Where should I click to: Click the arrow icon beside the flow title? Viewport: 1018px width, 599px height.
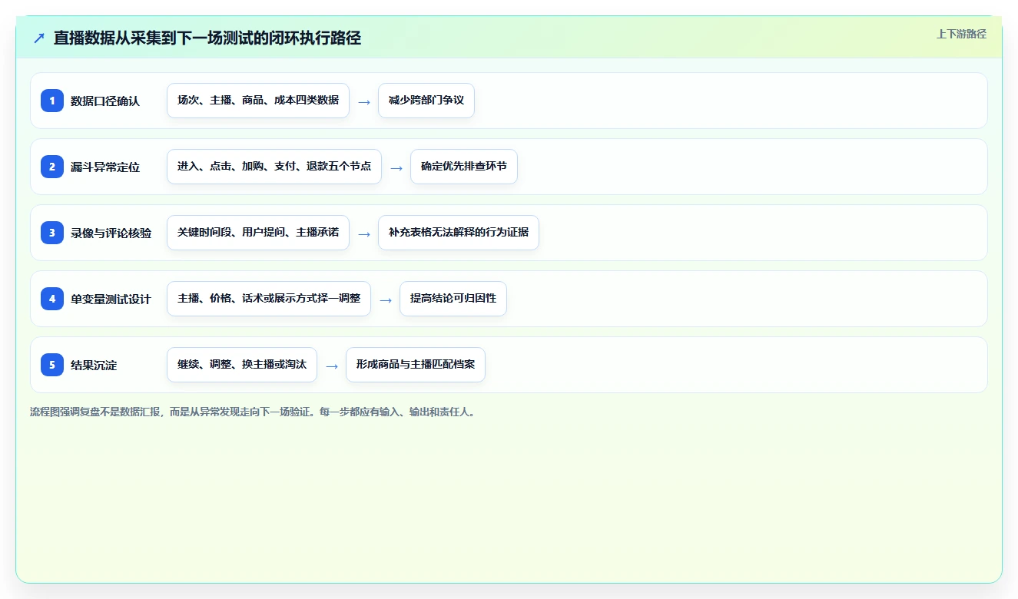tap(39, 38)
